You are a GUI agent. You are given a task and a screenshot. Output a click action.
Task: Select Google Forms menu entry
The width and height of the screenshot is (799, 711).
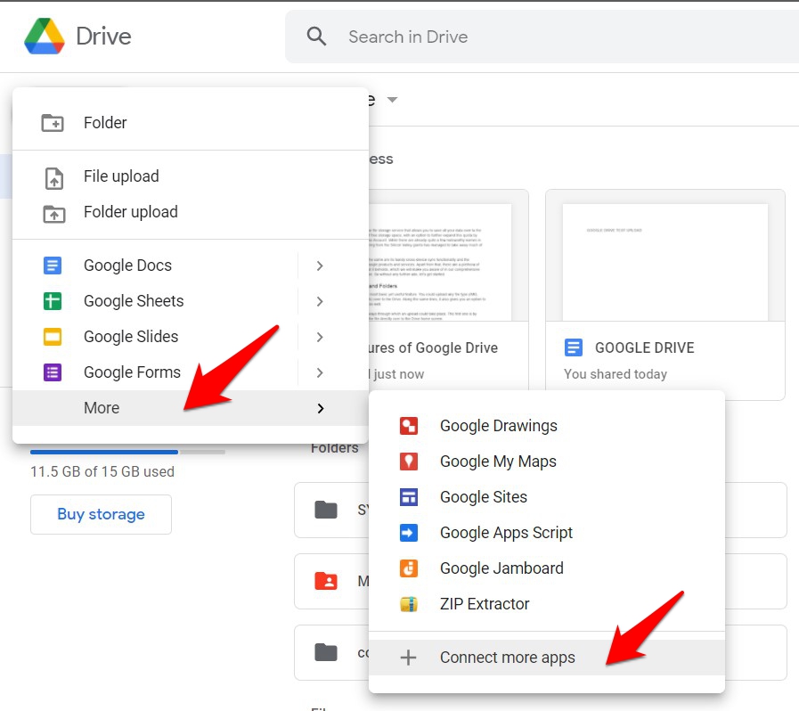point(190,372)
